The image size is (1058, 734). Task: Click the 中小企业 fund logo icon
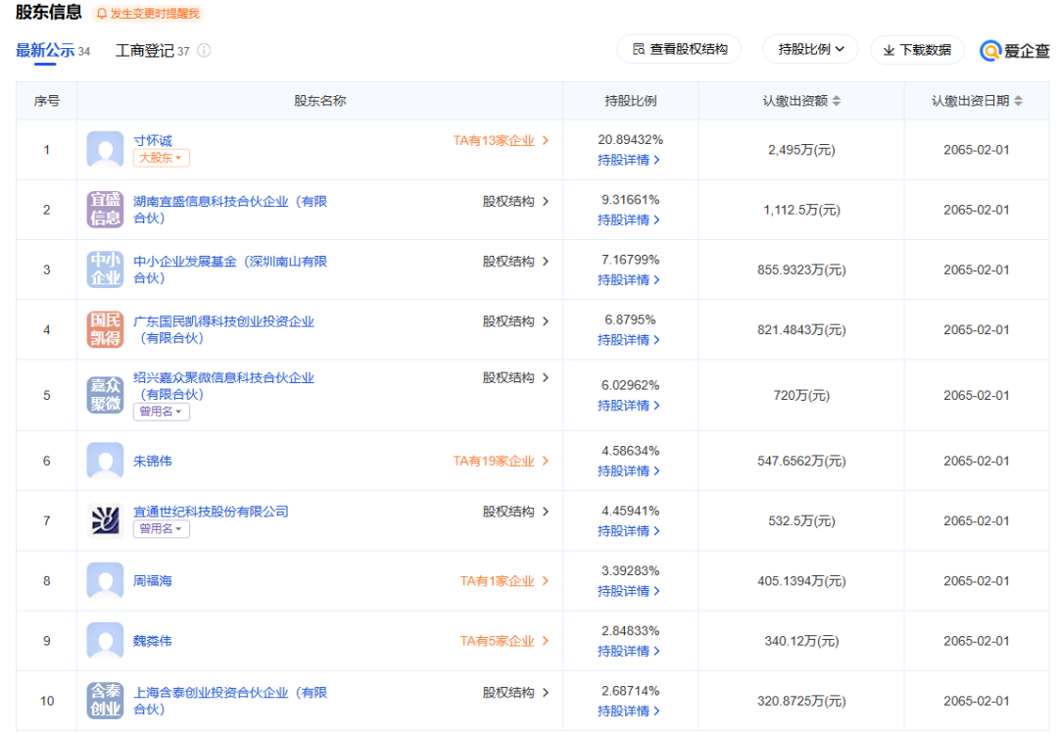pyautogui.click(x=105, y=269)
